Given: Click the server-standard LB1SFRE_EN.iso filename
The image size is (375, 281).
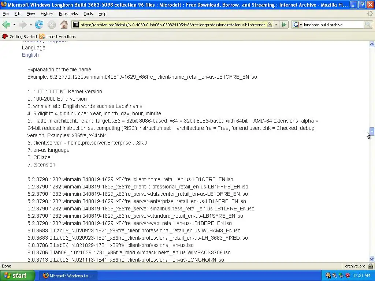Looking at the screenshot, I should coord(135,216).
